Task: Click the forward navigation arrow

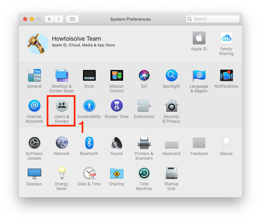Action: [x=59, y=19]
